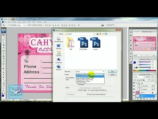Viewport: 158px width, 119px height.
Task: Hide the OLSHOP text layer
Action: [x=134, y=89]
